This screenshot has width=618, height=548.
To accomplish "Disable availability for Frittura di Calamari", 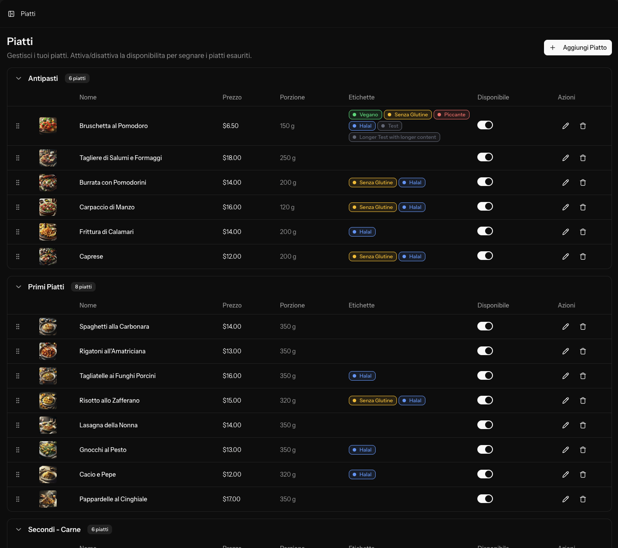I will coord(485,231).
